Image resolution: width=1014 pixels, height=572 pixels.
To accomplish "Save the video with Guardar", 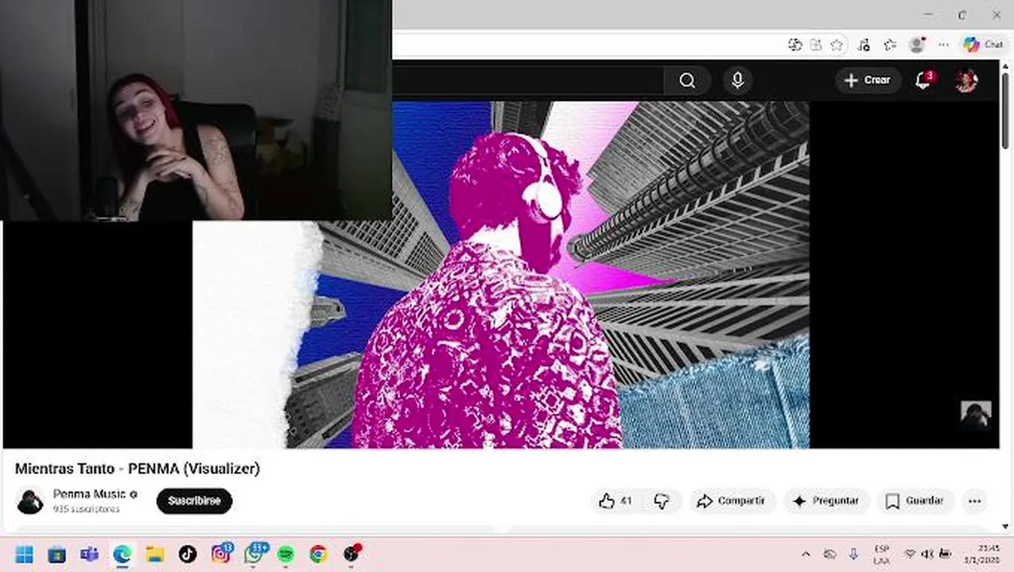I will point(915,500).
